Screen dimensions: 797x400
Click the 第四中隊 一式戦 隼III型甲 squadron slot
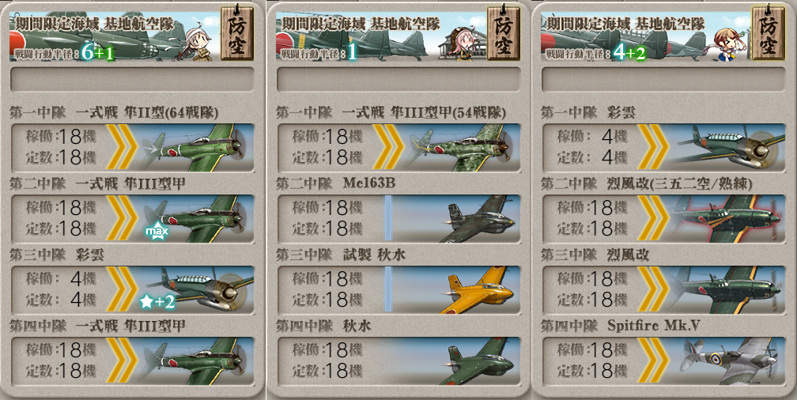click(132, 360)
